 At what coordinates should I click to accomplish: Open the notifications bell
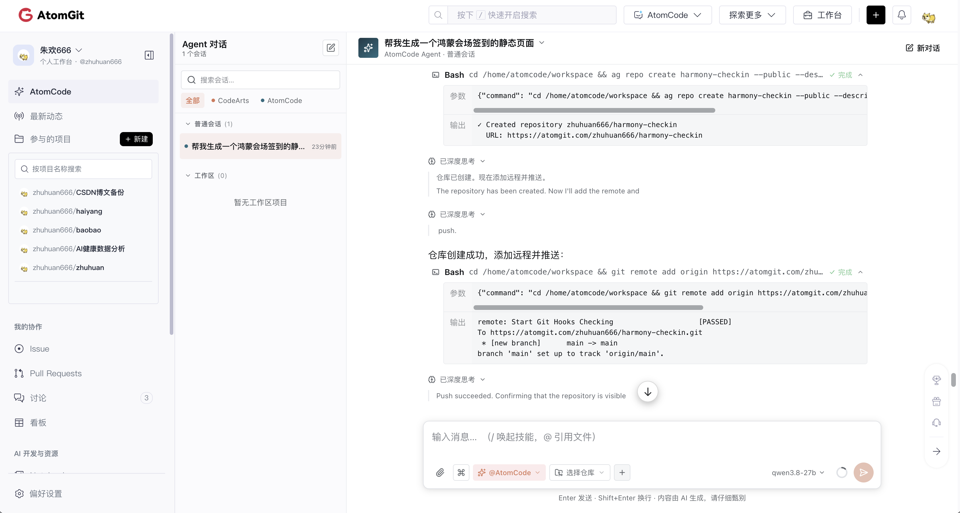(x=902, y=15)
